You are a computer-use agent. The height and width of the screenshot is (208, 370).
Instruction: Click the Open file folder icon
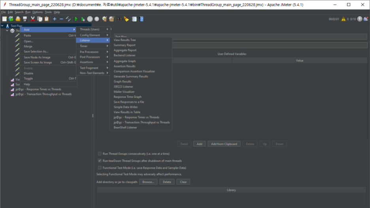[x=18, y=19]
